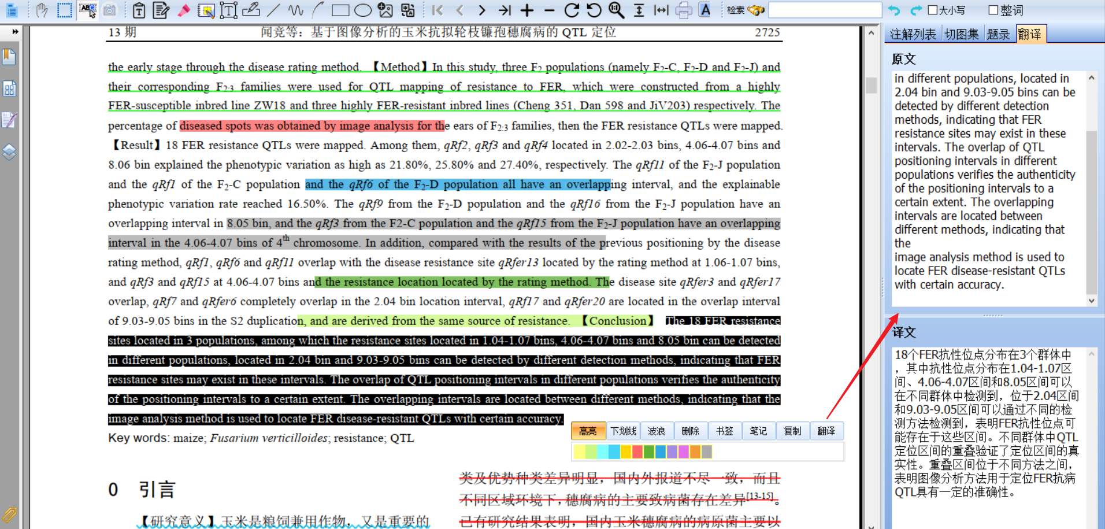
Task: Pick the purple highlight color swatch
Action: click(x=672, y=452)
